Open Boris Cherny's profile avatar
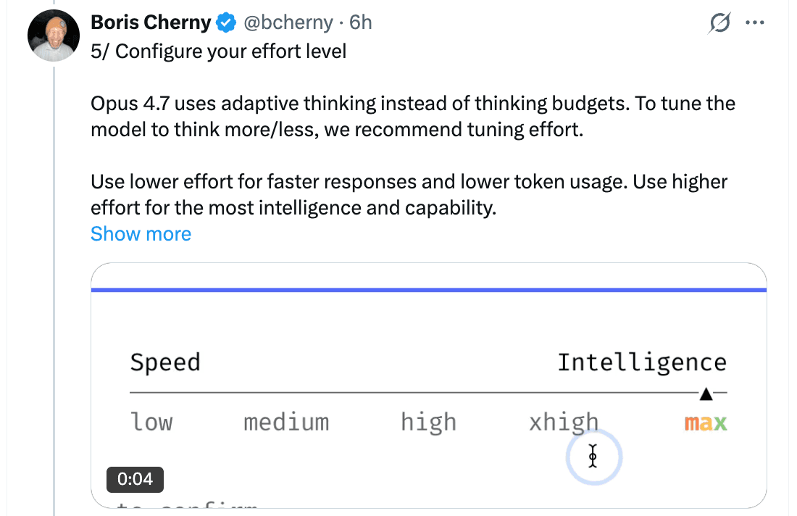The width and height of the screenshot is (797, 516). click(x=53, y=35)
